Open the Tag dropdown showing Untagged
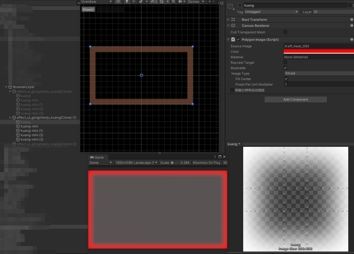 (271, 12)
